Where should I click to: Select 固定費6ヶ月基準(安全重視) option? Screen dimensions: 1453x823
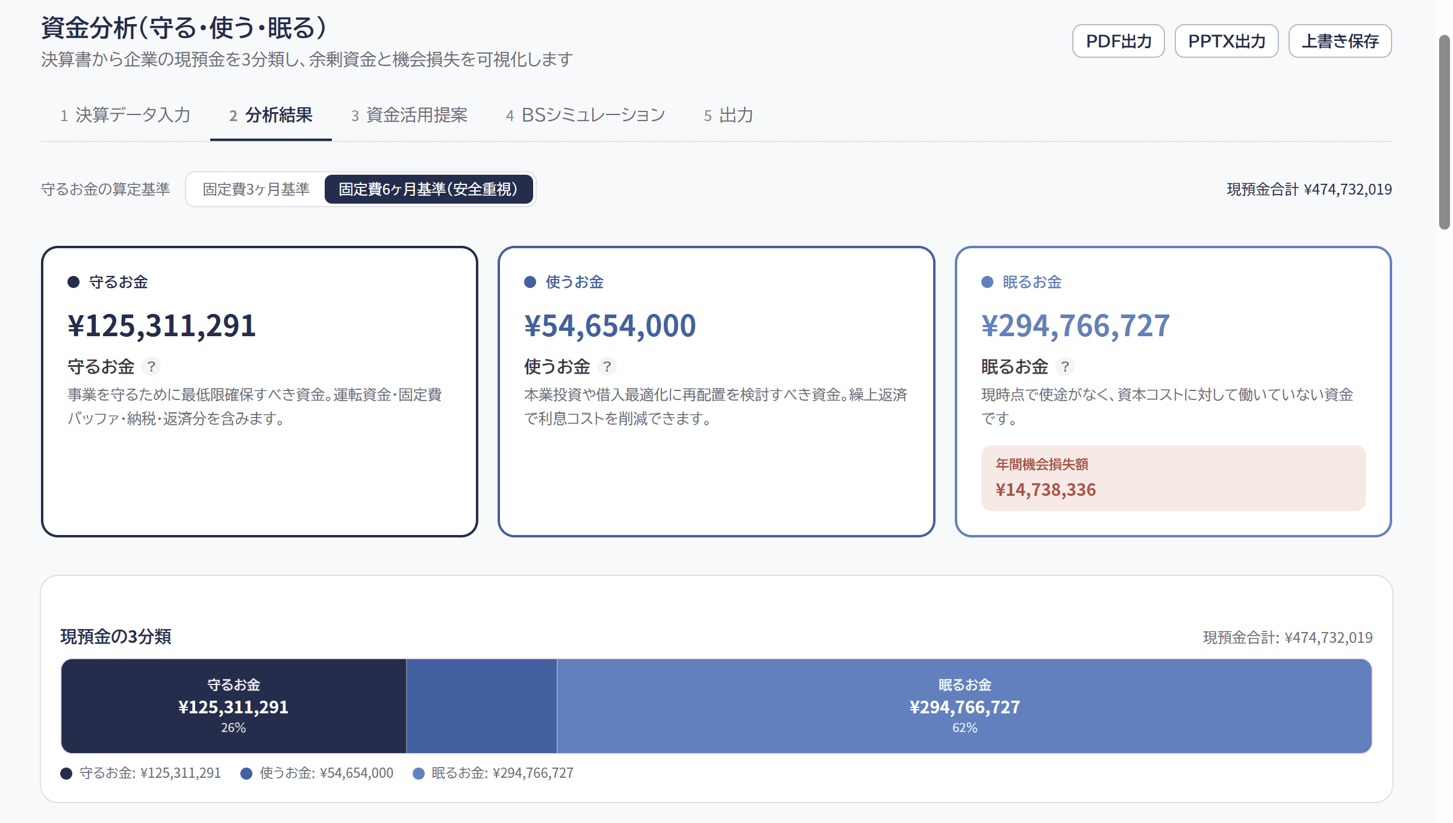(x=428, y=189)
